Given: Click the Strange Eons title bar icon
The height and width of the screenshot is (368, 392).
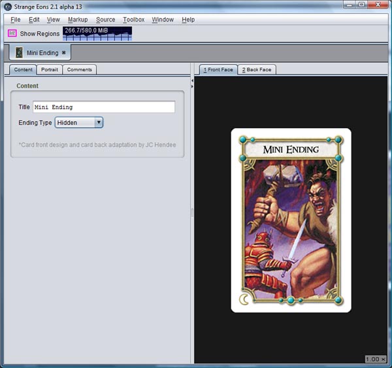Looking at the screenshot, I should (7, 7).
